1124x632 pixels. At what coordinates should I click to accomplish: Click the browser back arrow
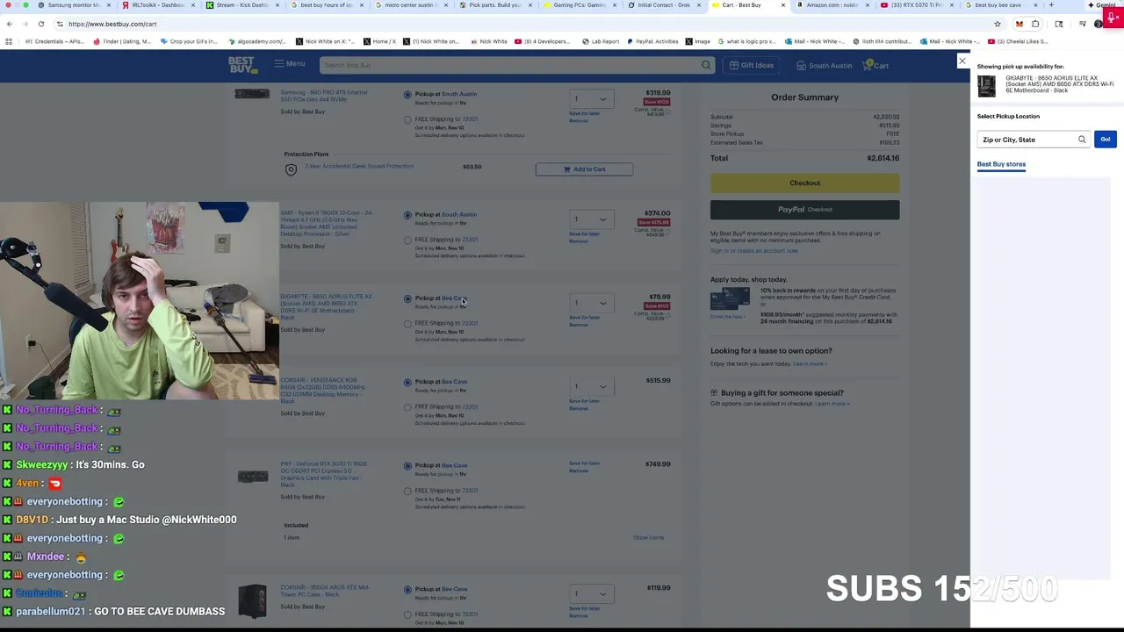[x=10, y=24]
